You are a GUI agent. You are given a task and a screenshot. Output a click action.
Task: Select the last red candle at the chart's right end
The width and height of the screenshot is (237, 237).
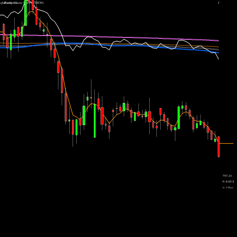tap(219, 146)
